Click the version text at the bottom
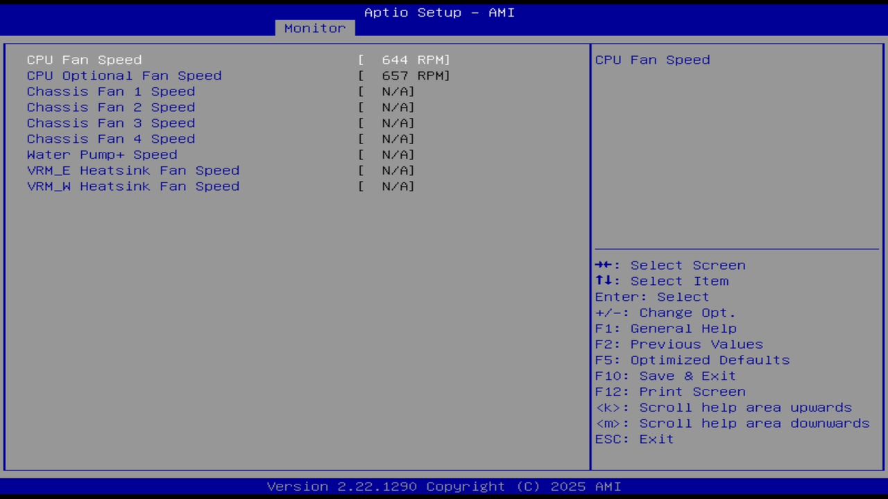This screenshot has height=499, width=888. pos(438,486)
